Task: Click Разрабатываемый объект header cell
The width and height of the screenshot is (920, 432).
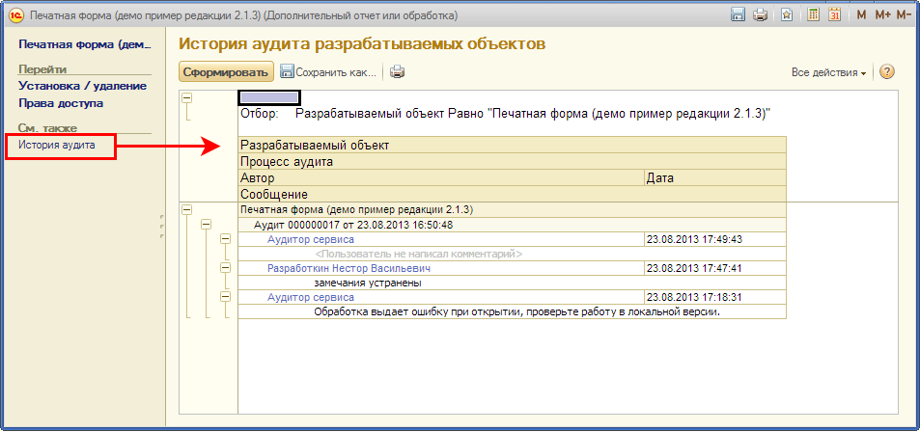Action: [x=512, y=145]
